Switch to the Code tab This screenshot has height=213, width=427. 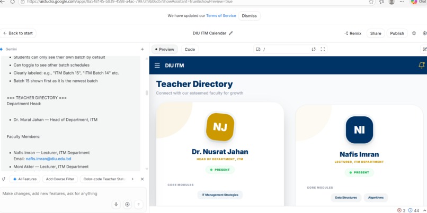(190, 49)
